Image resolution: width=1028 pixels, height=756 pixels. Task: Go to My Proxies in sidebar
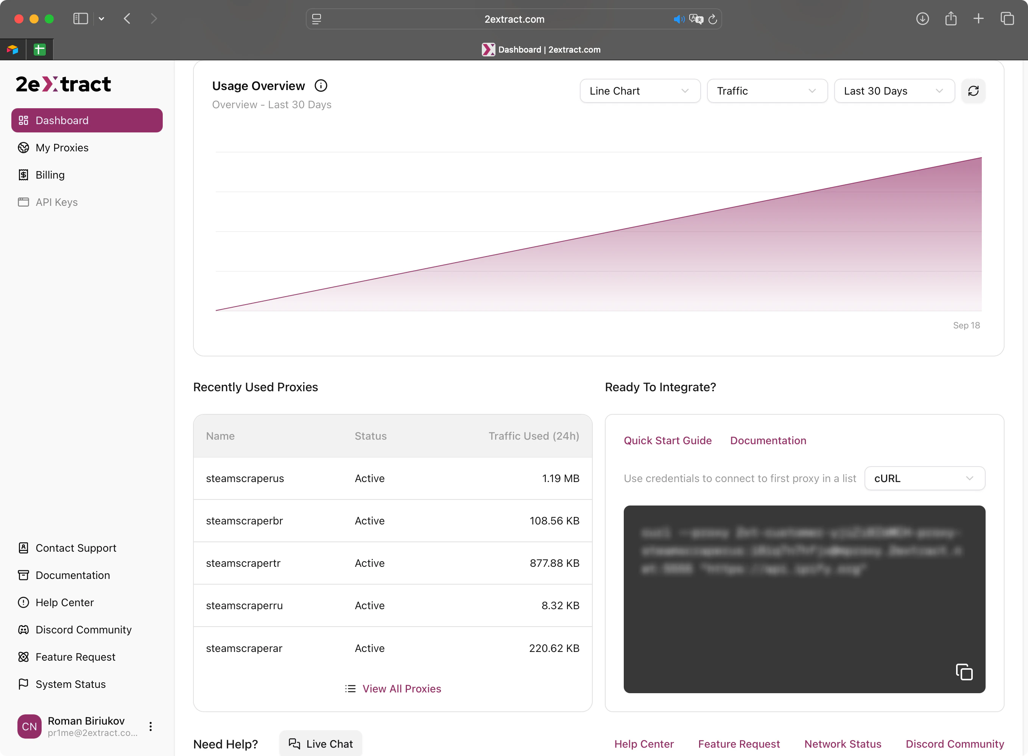click(x=62, y=147)
